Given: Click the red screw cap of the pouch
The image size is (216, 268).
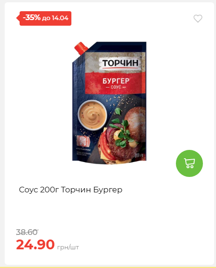Looking at the screenshot, I should [81, 48].
